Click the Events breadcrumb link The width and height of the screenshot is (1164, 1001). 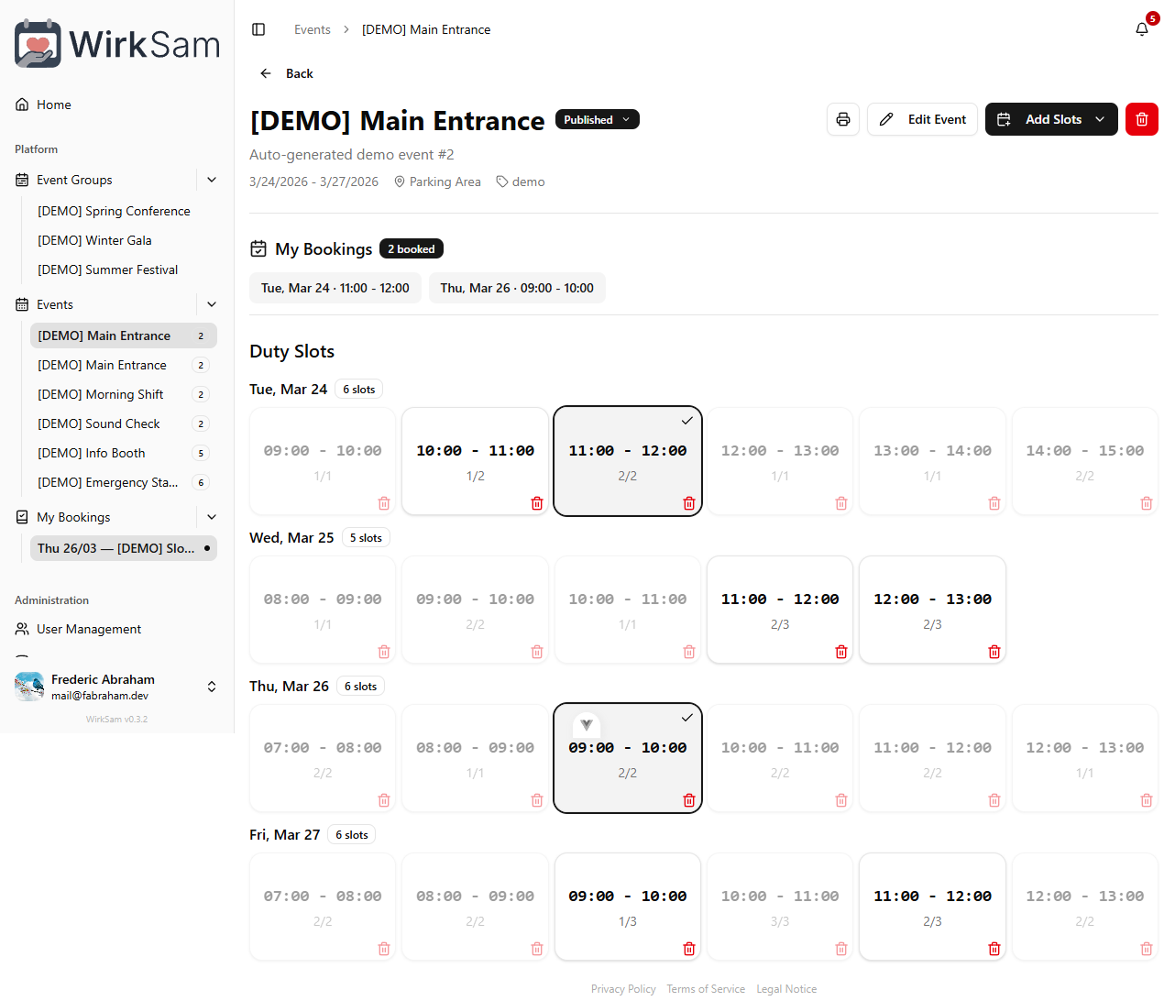pyautogui.click(x=313, y=29)
